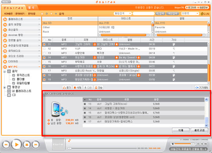Viewport: 212px width, 153px height.
Task: Uncheck the checkbox for track 14
Action: [x=44, y=57]
